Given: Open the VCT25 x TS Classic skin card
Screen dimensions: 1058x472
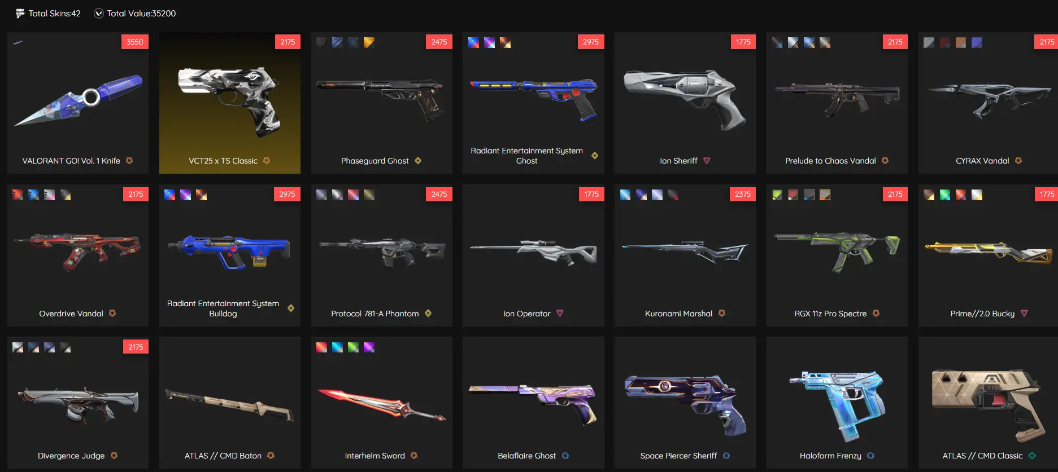Looking at the screenshot, I should [230, 103].
